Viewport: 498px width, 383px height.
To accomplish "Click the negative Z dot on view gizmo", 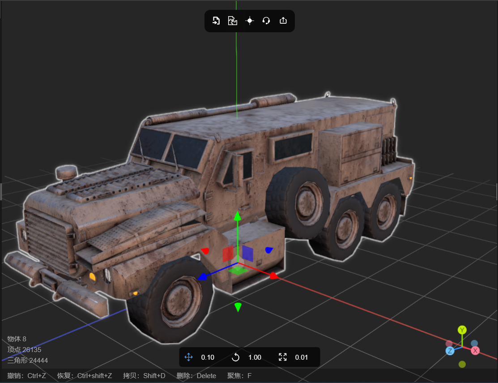I will pos(474,343).
